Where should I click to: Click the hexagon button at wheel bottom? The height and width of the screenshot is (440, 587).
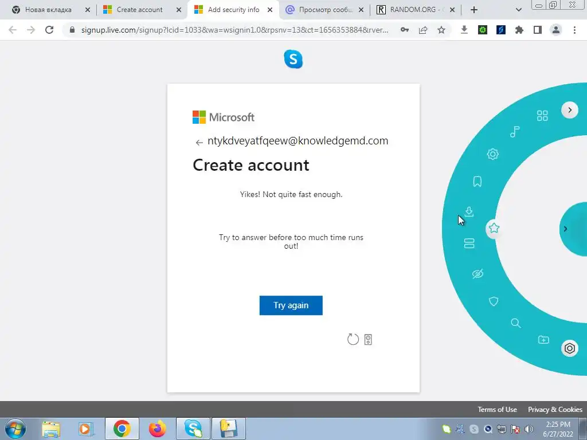569,348
